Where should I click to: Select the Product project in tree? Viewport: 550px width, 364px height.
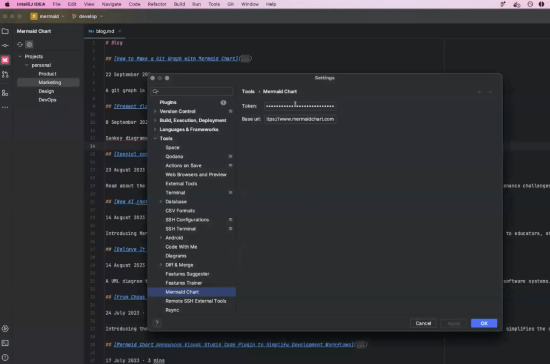point(48,74)
